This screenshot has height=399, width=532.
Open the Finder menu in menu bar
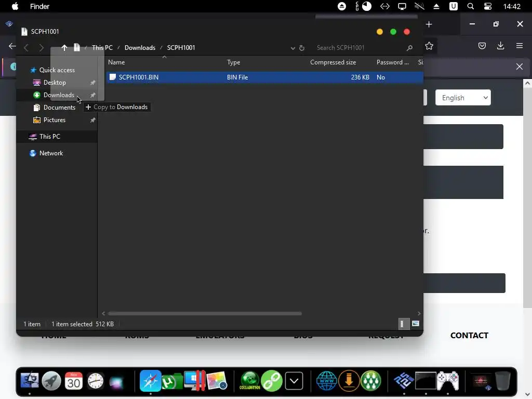point(39,6)
